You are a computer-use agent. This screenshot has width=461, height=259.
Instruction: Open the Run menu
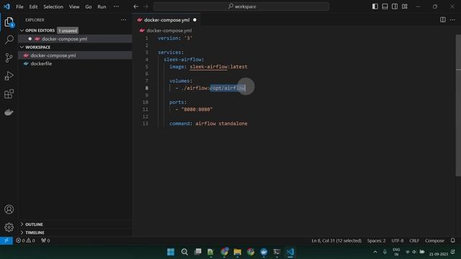(x=102, y=6)
